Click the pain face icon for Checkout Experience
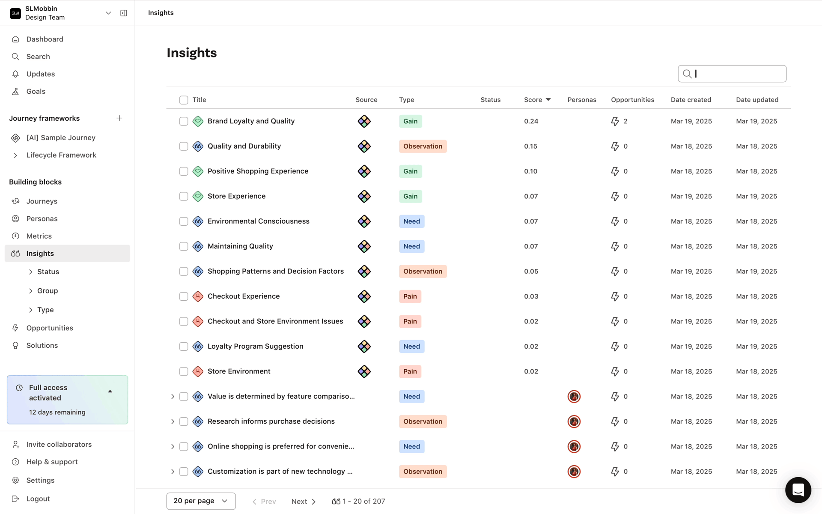 (198, 296)
